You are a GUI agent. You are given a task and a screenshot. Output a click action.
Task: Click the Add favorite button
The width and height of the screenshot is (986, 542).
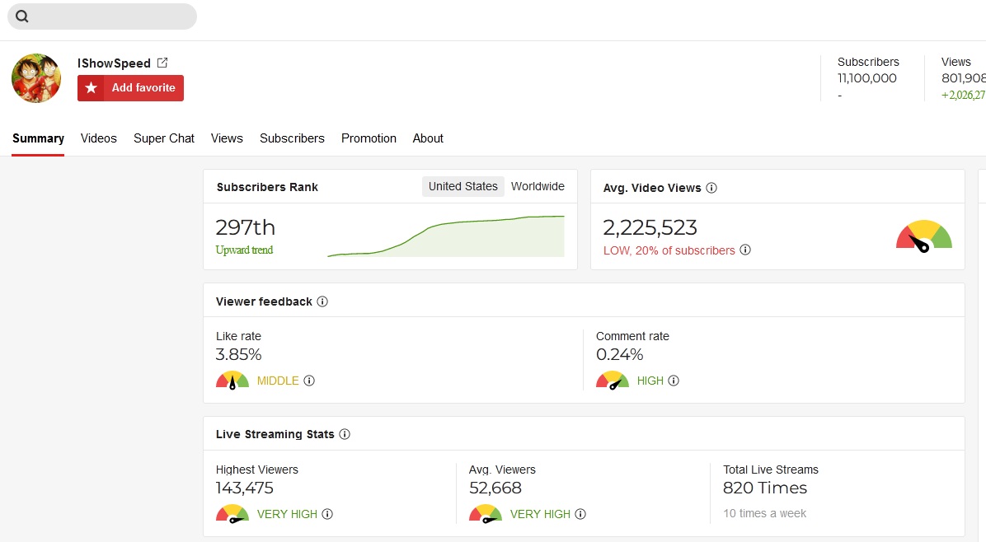(131, 88)
